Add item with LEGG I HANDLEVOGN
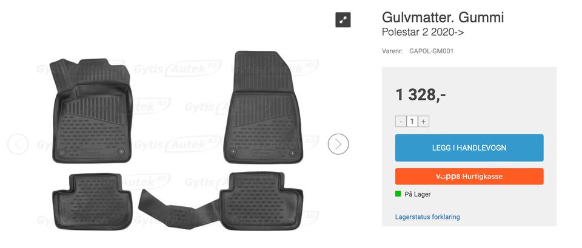Screen dimensions: 582x248 [x=469, y=148]
